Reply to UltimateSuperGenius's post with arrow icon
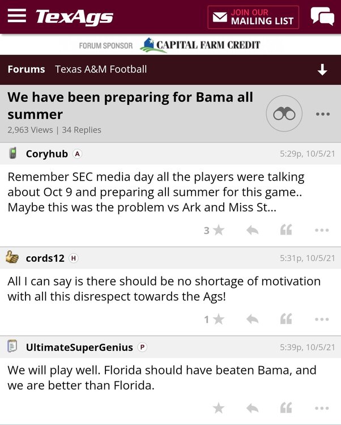Screen dimensions: 341x425 coord(253,408)
